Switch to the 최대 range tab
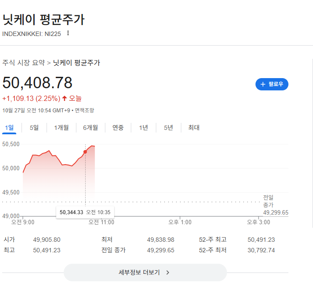 point(194,128)
